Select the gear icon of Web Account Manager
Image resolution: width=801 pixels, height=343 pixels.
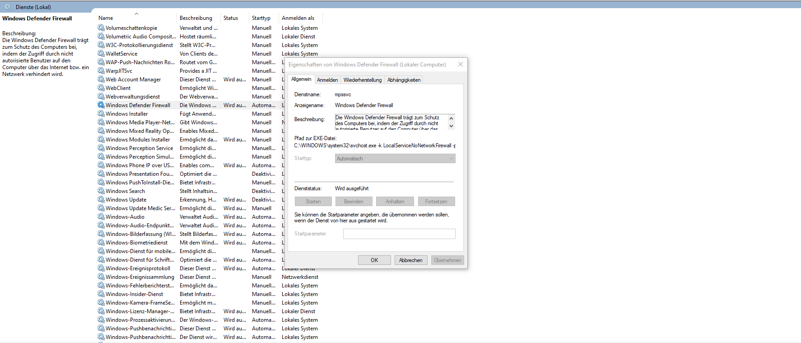pos(101,80)
